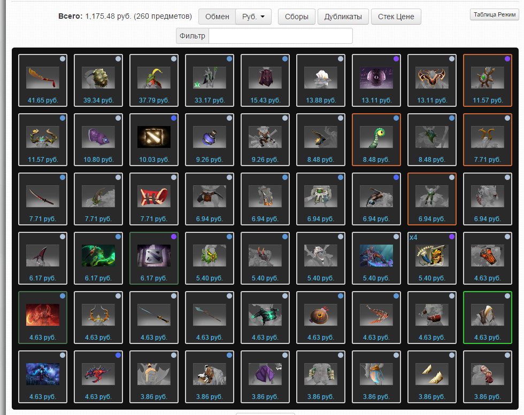Choose the red demon loading screen 4.63 руб.
This screenshot has width=524, height=415.
[43, 317]
